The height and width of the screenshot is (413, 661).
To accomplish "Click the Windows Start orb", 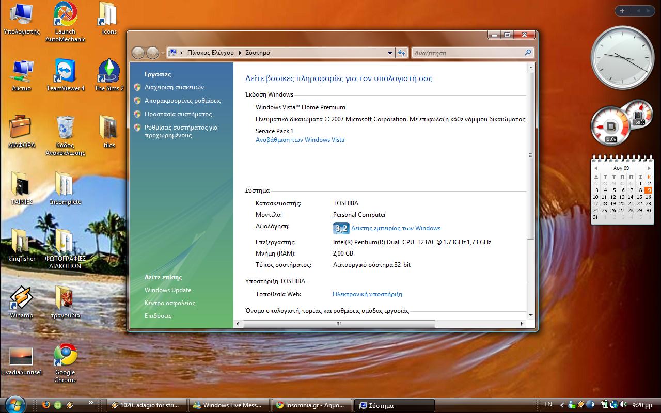I will pos(14,405).
